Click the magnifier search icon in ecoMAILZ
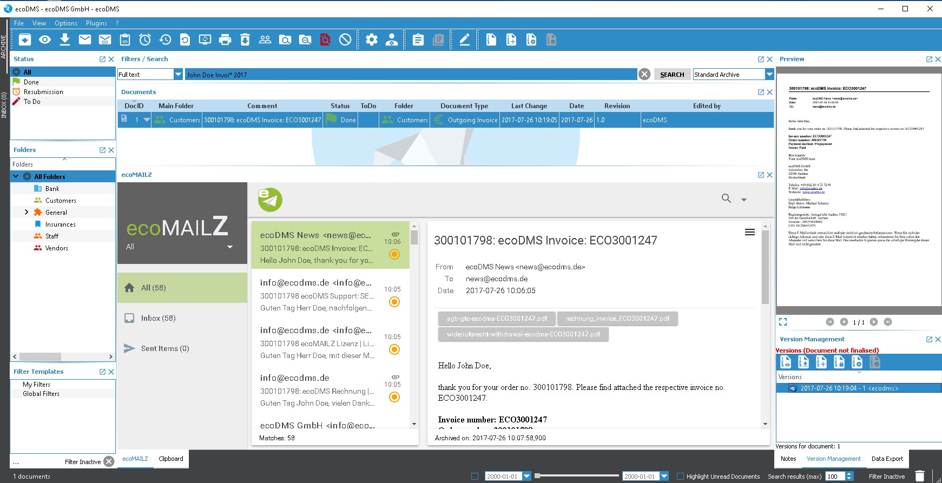This screenshot has height=483, width=942. [x=727, y=199]
